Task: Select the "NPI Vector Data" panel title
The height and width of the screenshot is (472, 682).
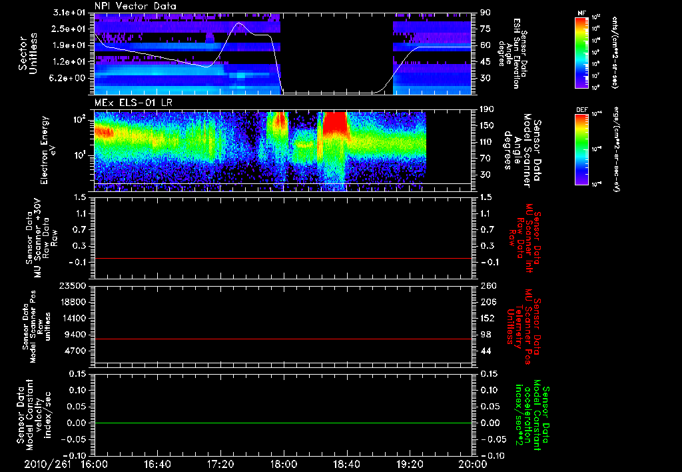Action: (136, 6)
